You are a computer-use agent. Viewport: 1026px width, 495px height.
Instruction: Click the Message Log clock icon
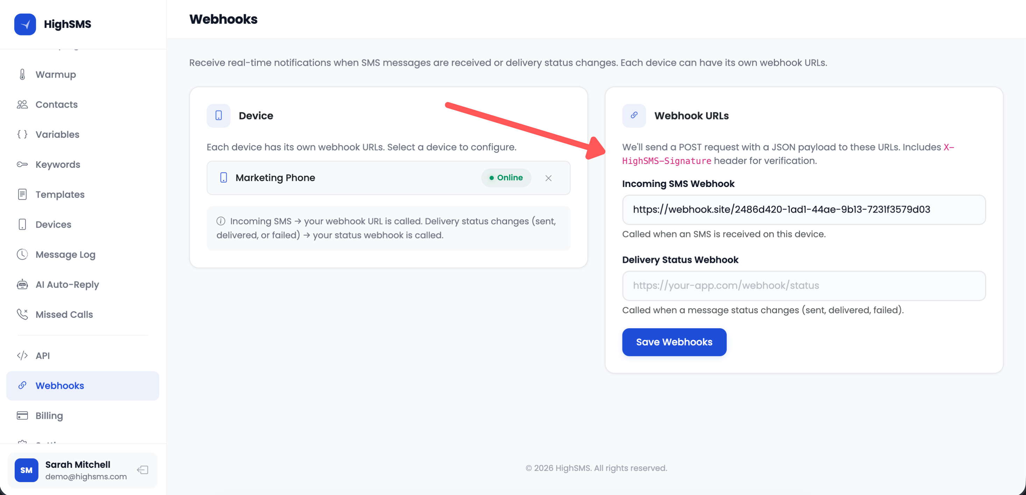(x=22, y=254)
